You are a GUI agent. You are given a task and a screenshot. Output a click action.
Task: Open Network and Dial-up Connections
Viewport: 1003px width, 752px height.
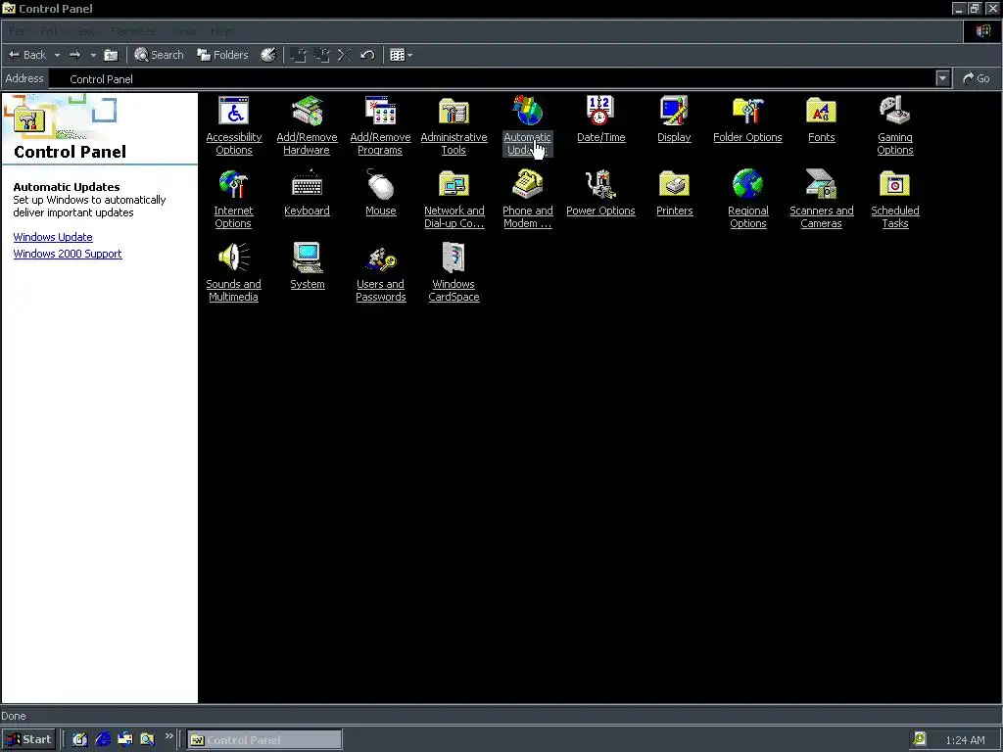[x=454, y=199]
